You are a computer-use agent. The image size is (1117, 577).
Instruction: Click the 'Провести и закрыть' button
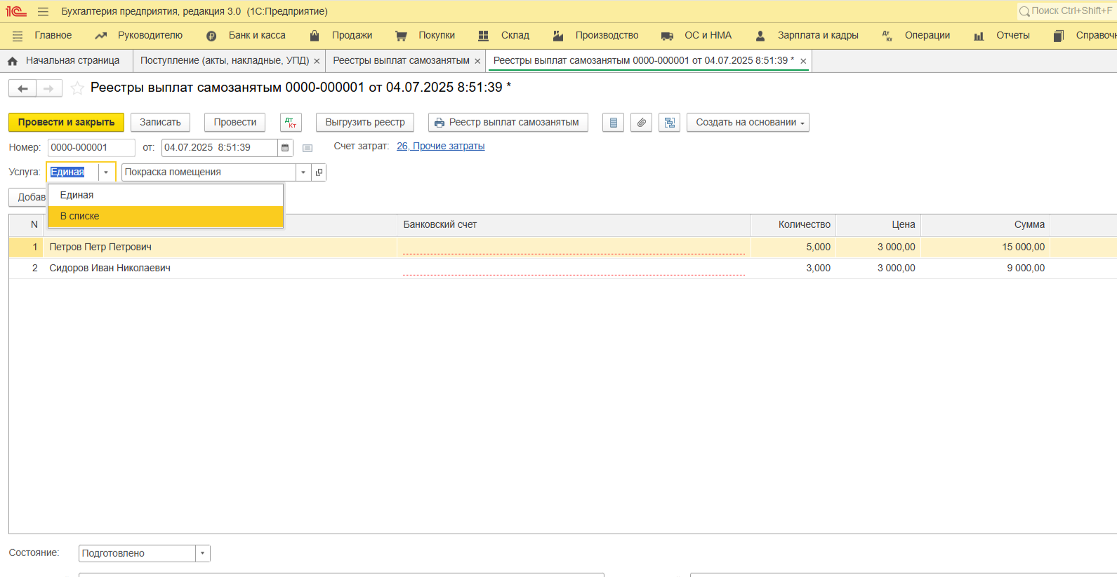66,122
